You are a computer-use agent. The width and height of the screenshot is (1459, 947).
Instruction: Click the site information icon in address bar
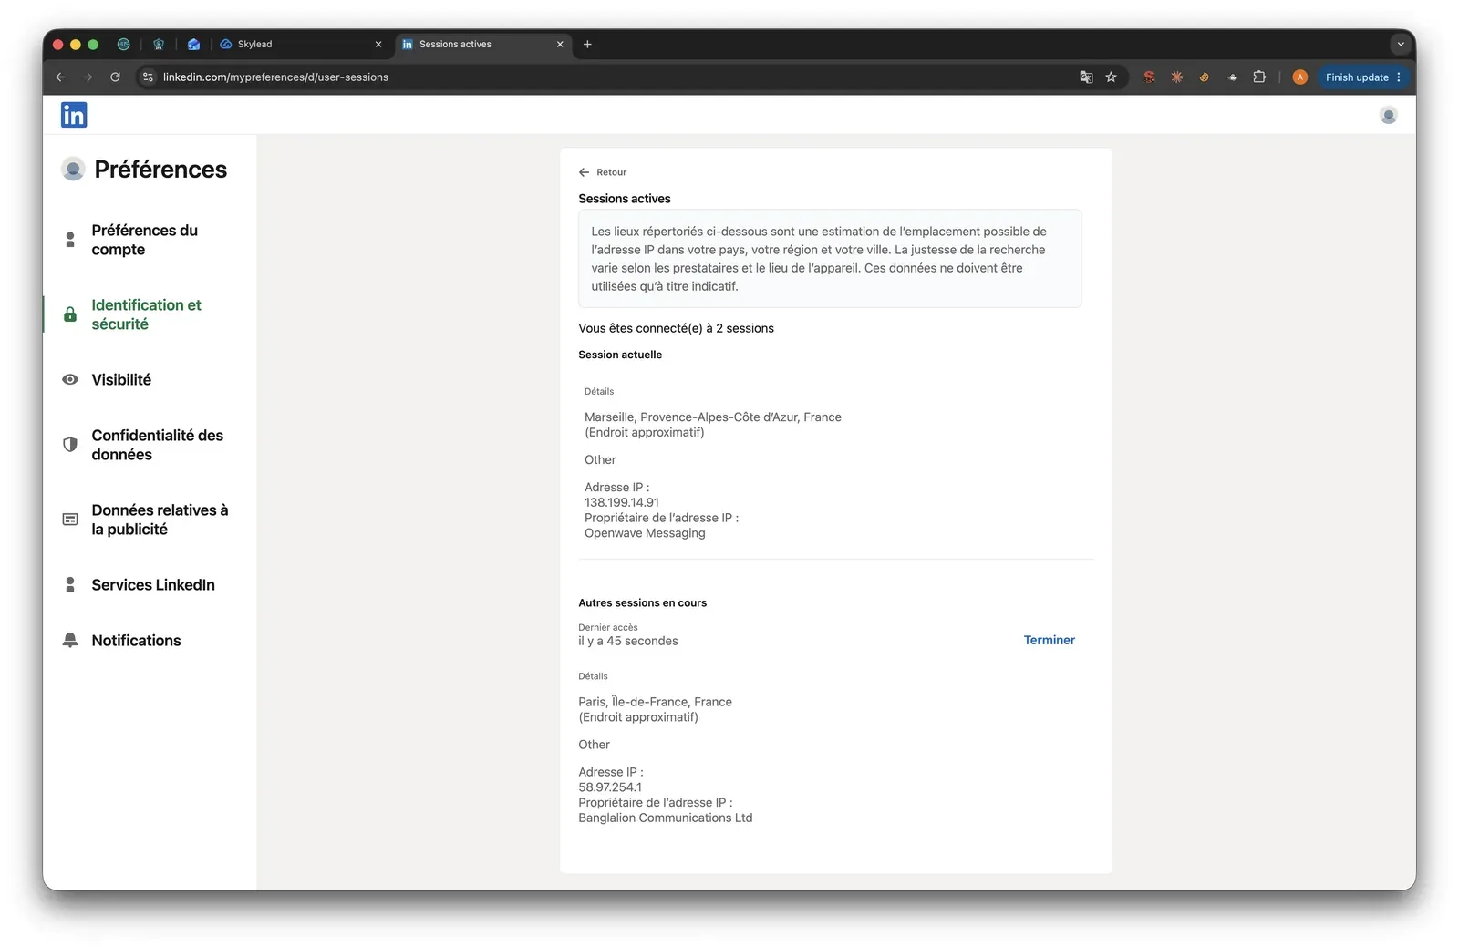(149, 77)
